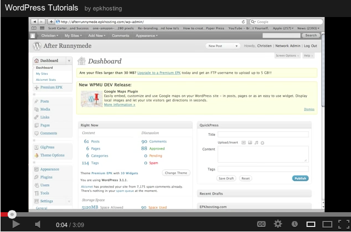Open the Apple (257) bookmarks folder

pos(283,28)
